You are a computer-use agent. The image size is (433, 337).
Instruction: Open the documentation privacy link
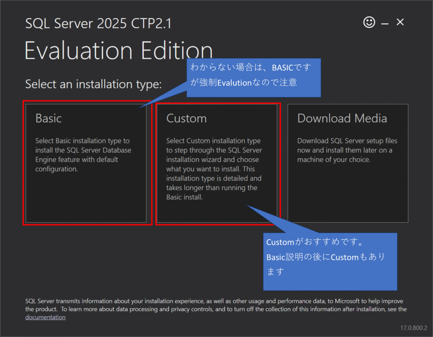point(46,317)
